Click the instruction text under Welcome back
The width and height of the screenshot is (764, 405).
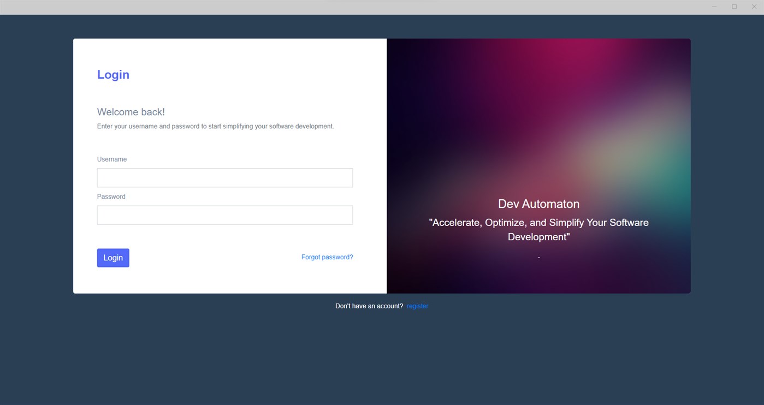pyautogui.click(x=215, y=126)
